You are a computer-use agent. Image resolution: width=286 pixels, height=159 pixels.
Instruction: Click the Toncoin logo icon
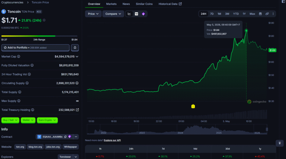pyautogui.click(x=4, y=11)
